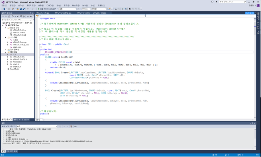This screenshot has height=157, width=261.
Task: Open the 편집(E) Edit menu
Action: [12, 6]
